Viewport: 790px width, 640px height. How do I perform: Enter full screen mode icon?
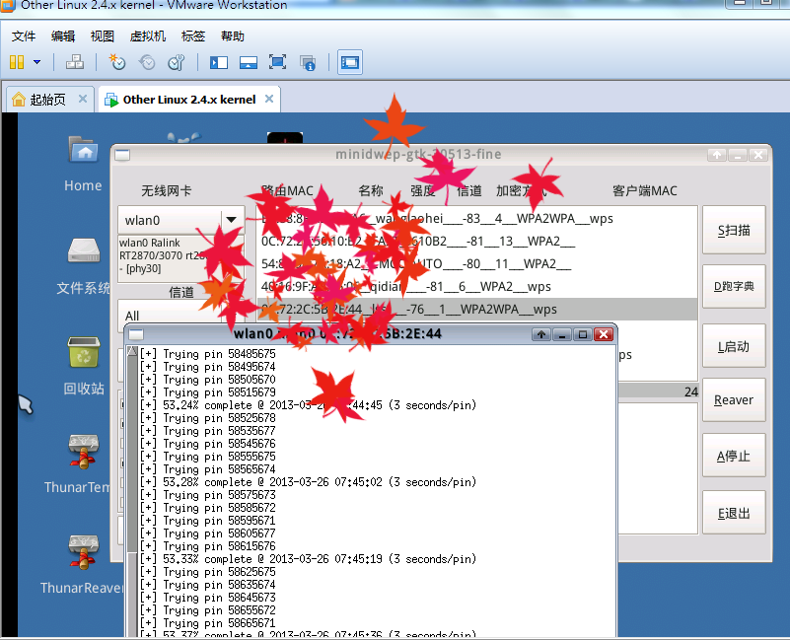click(277, 62)
